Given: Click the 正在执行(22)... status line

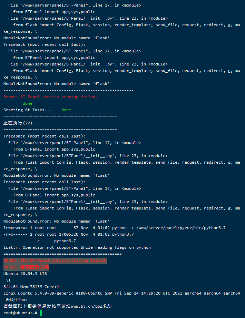Looking at the screenshot, I should coord(21,123).
